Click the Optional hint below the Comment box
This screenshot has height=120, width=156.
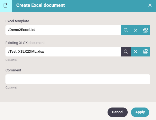tap(11, 87)
